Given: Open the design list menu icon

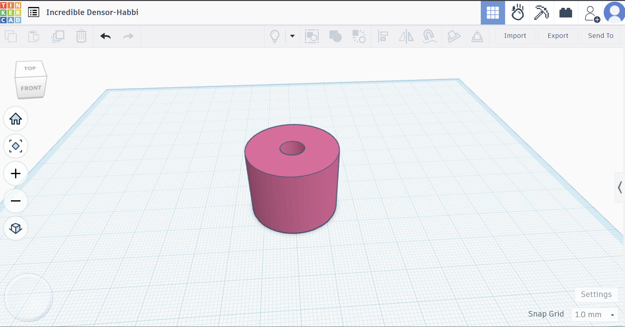Looking at the screenshot, I should click(x=34, y=12).
